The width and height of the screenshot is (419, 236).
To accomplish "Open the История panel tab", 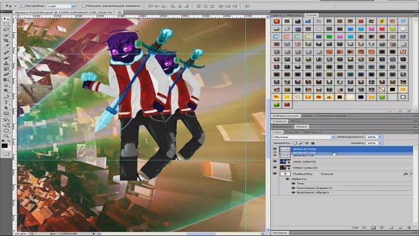I will 280,233.
